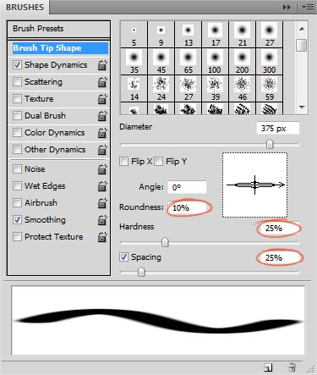
Task: Click the create new brush icon
Action: click(x=268, y=367)
